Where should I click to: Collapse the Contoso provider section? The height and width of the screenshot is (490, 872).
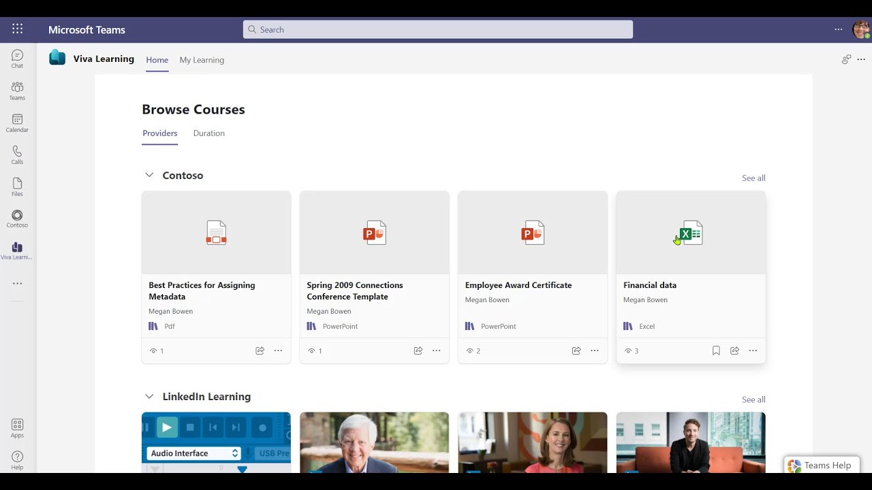pos(149,175)
